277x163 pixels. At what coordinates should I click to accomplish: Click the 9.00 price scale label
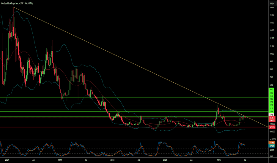(272, 62)
